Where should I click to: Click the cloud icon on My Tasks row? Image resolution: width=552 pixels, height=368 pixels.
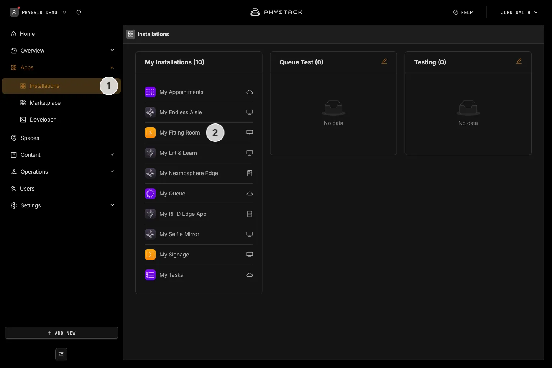click(x=250, y=275)
